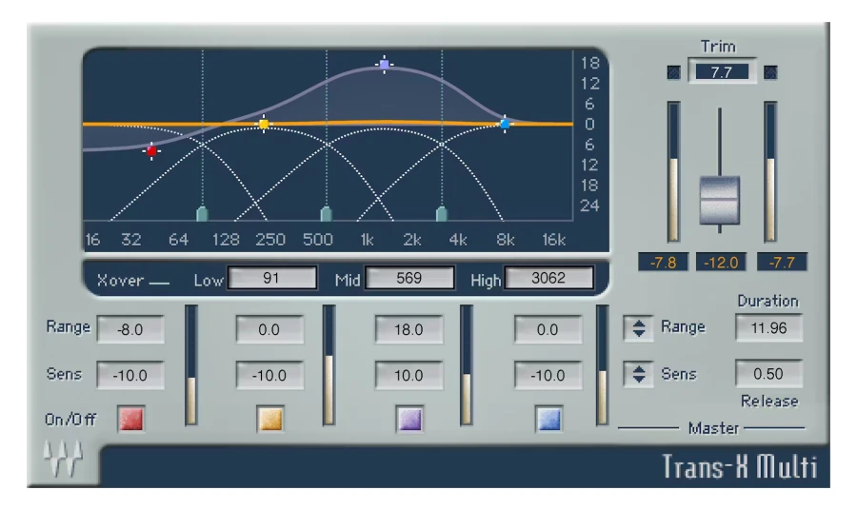
Task: Grab the Low crossover handle in the graph
Action: [x=202, y=213]
